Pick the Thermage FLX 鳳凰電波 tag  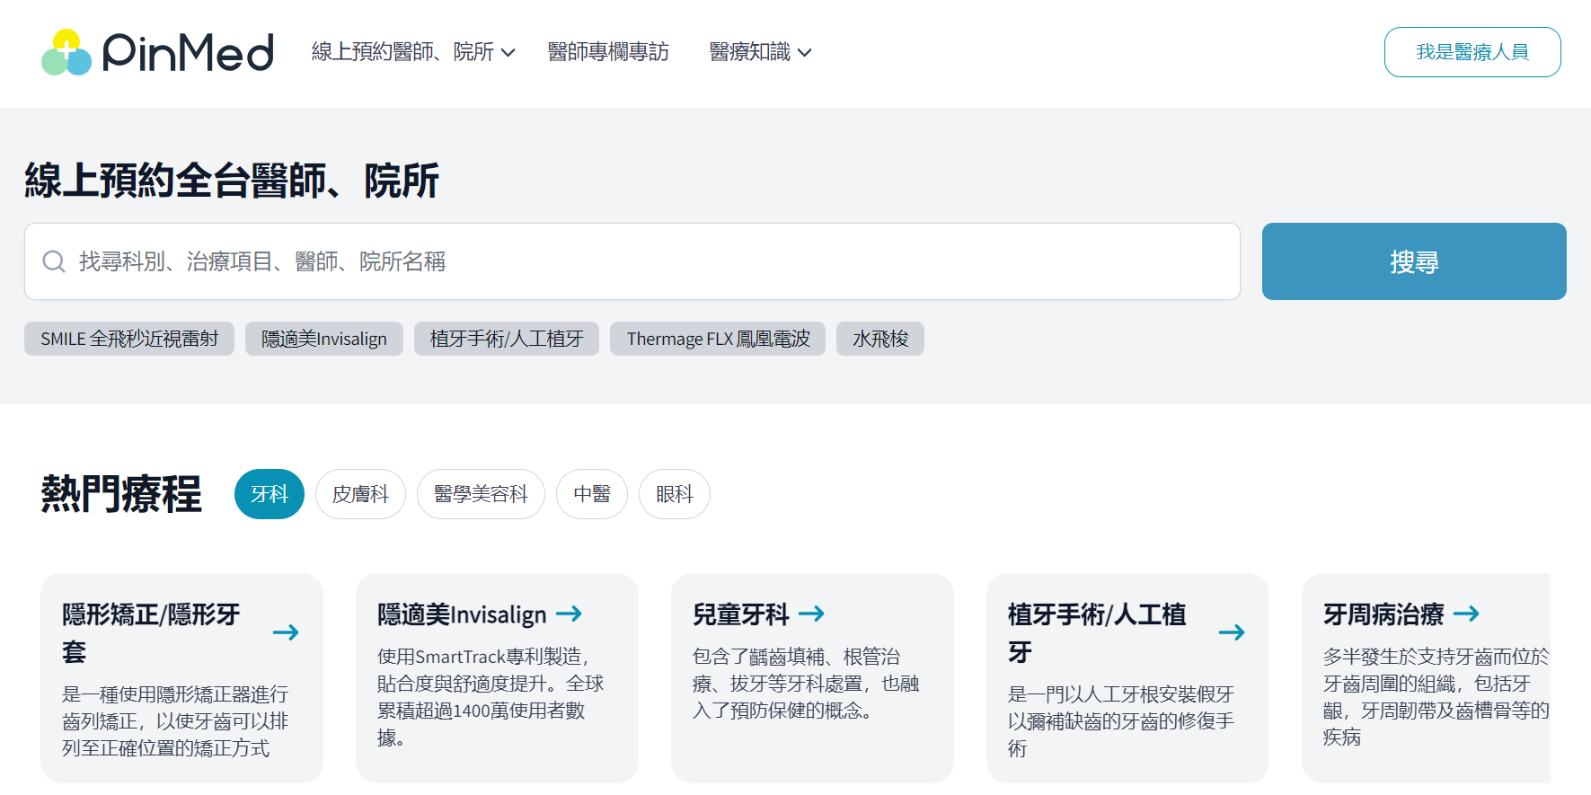(x=718, y=339)
